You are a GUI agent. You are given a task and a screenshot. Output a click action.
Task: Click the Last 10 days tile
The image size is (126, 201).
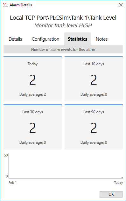click(94, 79)
